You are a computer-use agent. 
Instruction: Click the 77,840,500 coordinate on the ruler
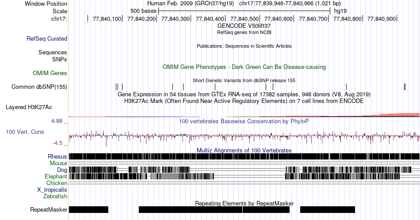click(244, 19)
